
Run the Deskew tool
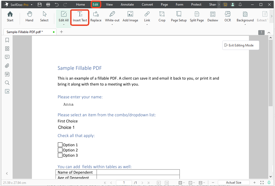point(213,17)
